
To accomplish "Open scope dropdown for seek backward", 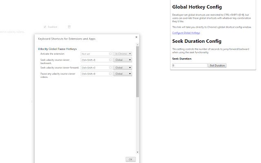I will (123, 60).
